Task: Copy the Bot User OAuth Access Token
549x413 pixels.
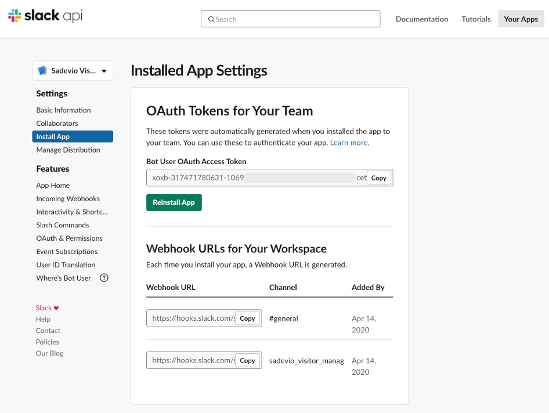Action: (x=378, y=178)
